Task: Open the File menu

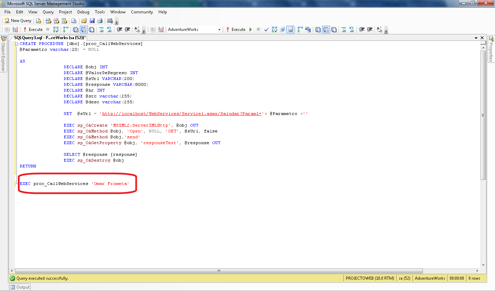Action: click(8, 12)
